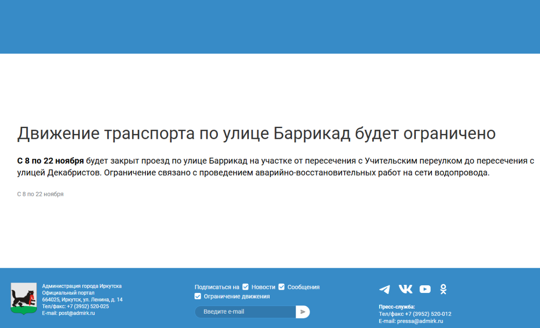Click the small gray date caption below article

pyautogui.click(x=40, y=194)
